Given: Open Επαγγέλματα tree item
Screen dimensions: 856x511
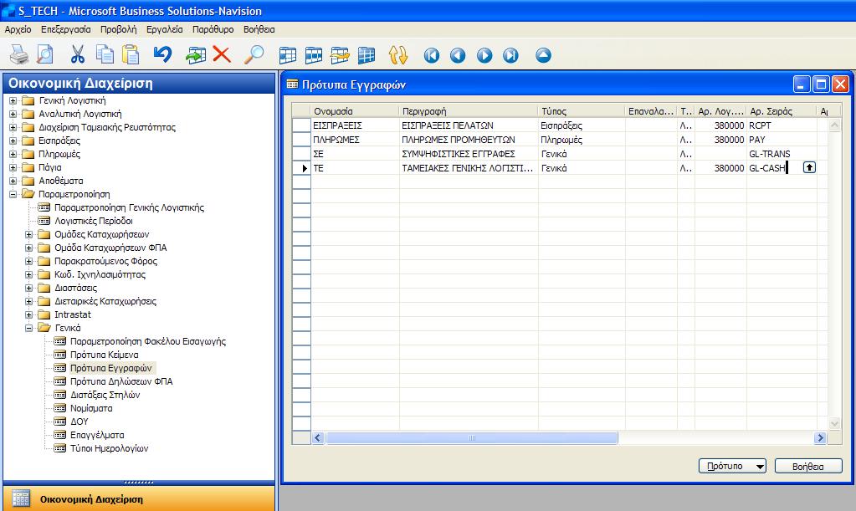Looking at the screenshot, I should pos(97,435).
